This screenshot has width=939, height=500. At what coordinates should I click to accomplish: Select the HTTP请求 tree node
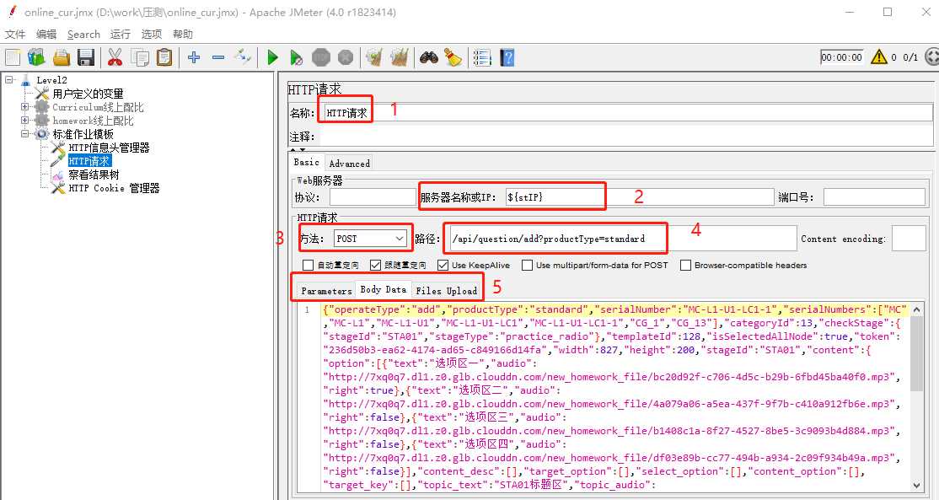point(89,161)
